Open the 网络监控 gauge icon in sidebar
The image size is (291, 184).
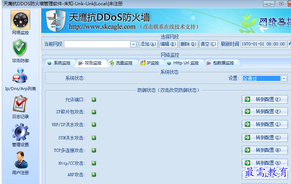[x=20, y=20]
